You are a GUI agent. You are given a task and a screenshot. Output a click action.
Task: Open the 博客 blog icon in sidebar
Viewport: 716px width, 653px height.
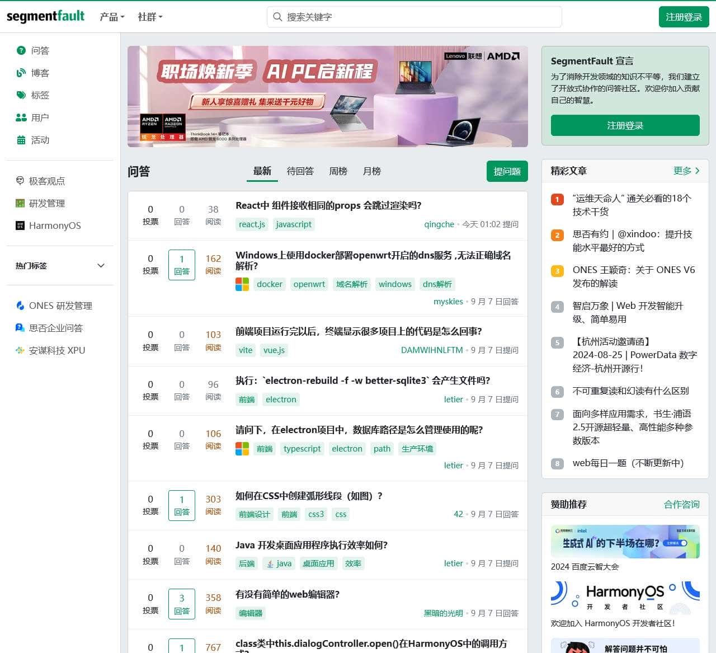point(21,73)
